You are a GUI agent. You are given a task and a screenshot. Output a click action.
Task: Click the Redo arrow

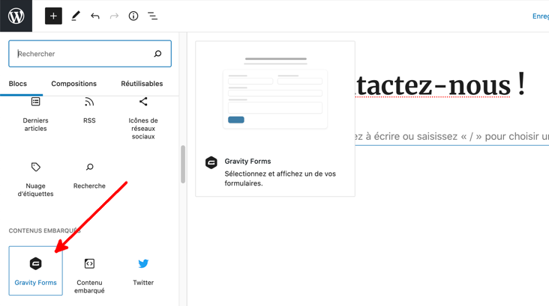pyautogui.click(x=114, y=16)
